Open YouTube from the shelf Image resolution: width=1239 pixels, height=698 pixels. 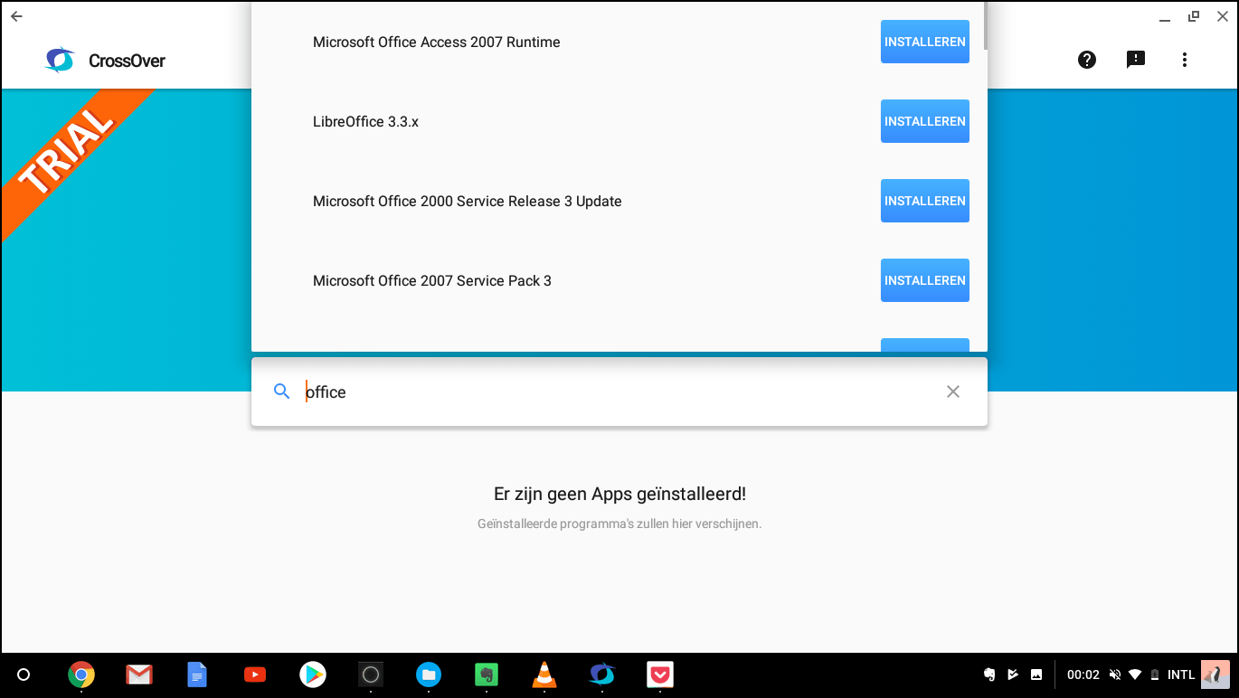255,674
